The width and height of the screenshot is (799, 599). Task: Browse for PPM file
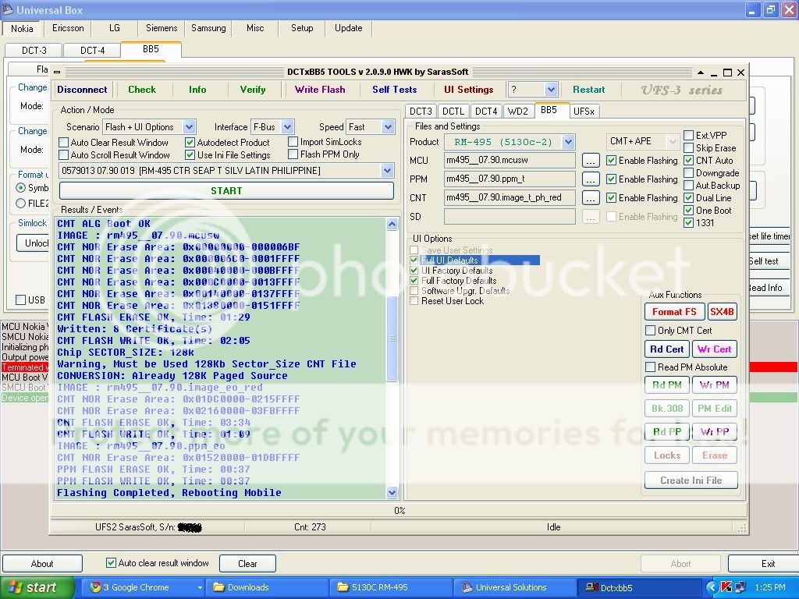[591, 179]
